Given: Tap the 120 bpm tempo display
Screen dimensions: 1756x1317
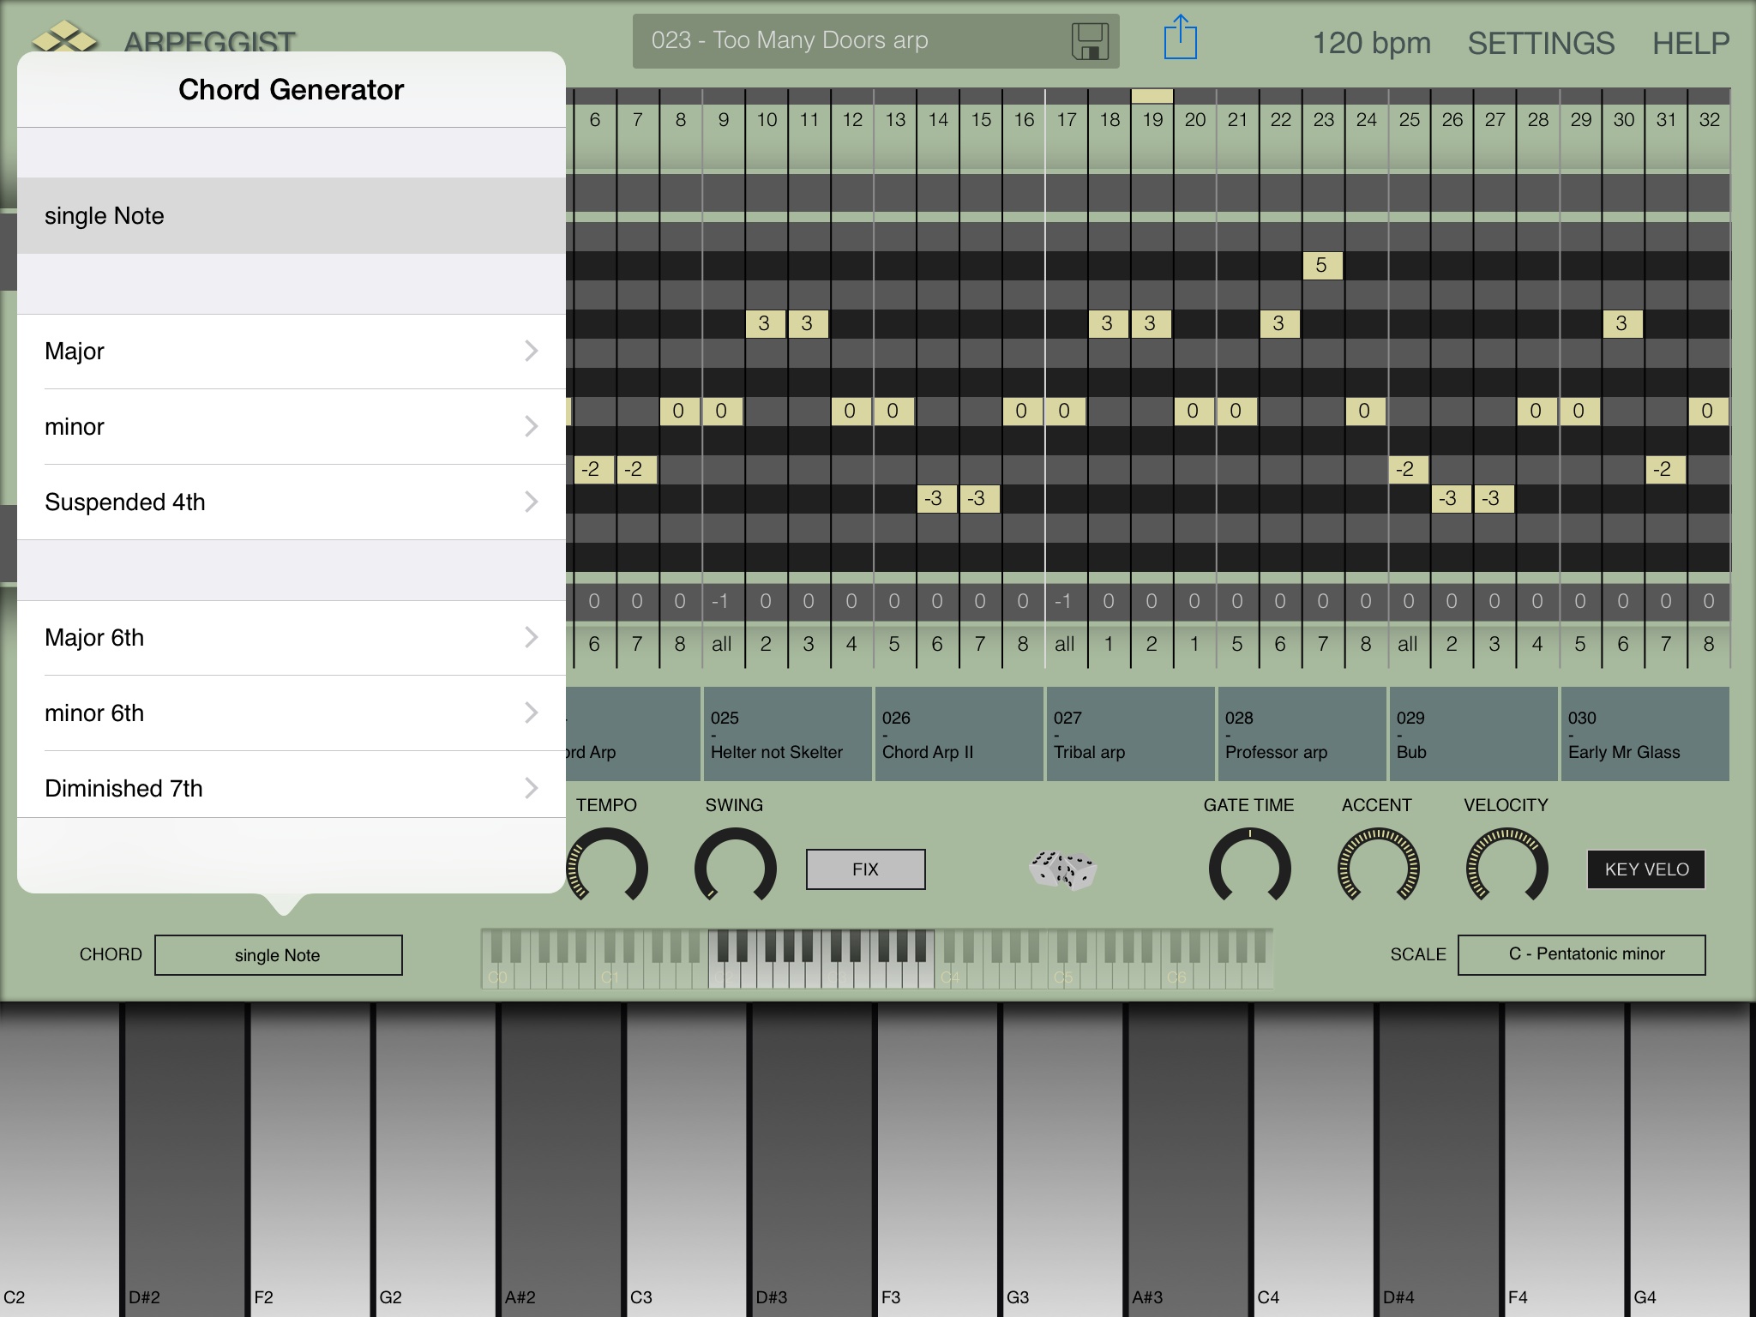Looking at the screenshot, I should pos(1371,43).
